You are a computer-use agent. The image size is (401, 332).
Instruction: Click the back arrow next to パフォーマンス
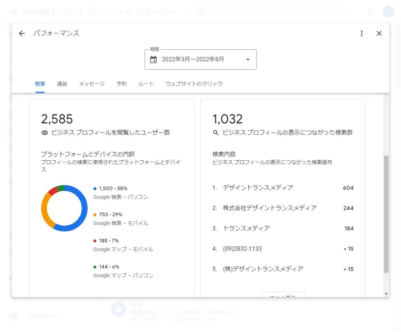(x=22, y=34)
